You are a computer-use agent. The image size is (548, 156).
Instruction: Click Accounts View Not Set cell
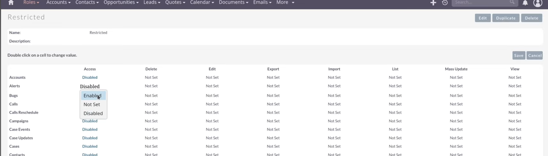[x=515, y=77]
